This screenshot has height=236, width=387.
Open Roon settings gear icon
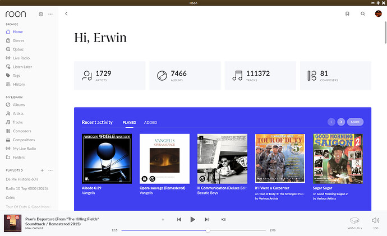pyautogui.click(x=41, y=14)
